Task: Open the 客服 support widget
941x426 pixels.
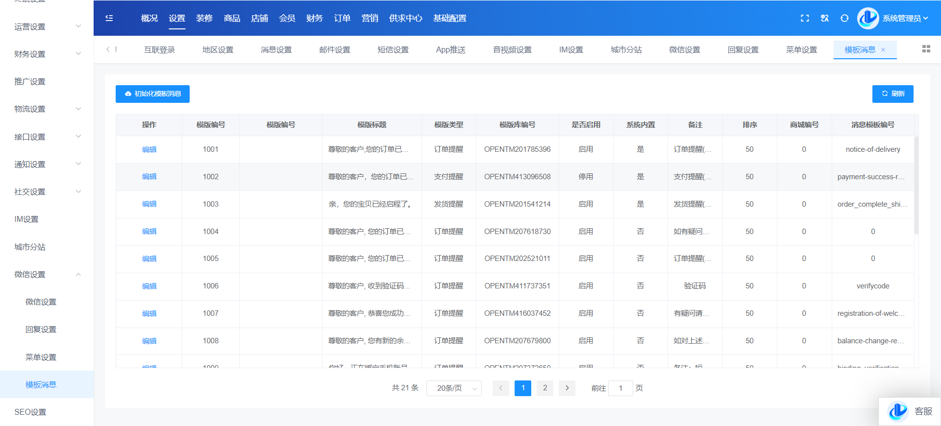Action: click(910, 411)
